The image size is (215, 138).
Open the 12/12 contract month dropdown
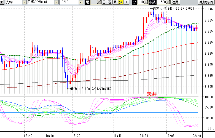80,2
